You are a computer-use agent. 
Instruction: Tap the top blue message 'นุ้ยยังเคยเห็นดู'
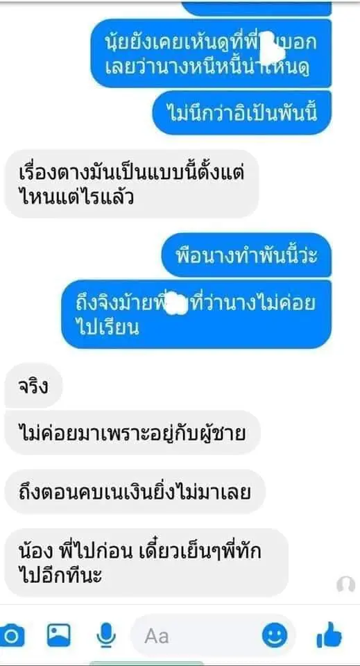point(211,53)
